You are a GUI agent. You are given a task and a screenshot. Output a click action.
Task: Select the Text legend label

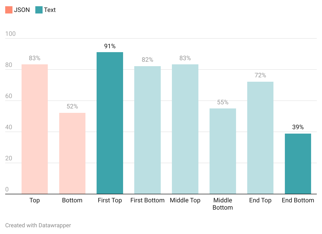coord(50,10)
